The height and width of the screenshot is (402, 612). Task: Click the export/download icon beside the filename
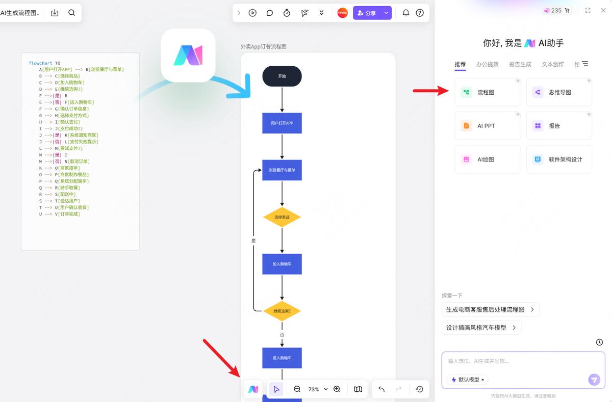pos(55,13)
